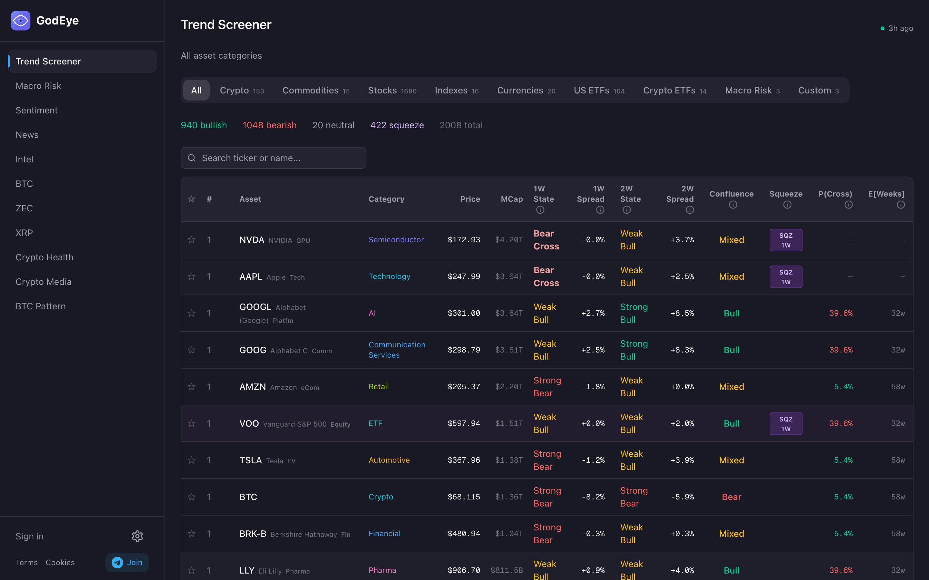The width and height of the screenshot is (929, 580).
Task: Open the Confluence column info tooltip
Action: pos(733,205)
